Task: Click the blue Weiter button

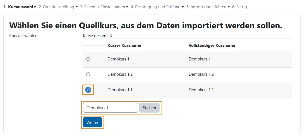Action: [92, 122]
